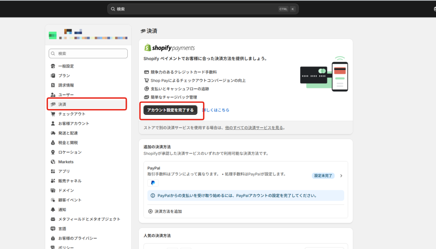This screenshot has width=436, height=249.
Task: Select メタフィールドとメタオブジェクト in the sidebar
Action: tap(84, 219)
